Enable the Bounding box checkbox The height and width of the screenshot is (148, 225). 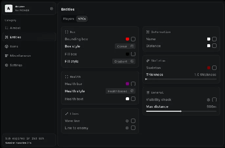pos(133,39)
